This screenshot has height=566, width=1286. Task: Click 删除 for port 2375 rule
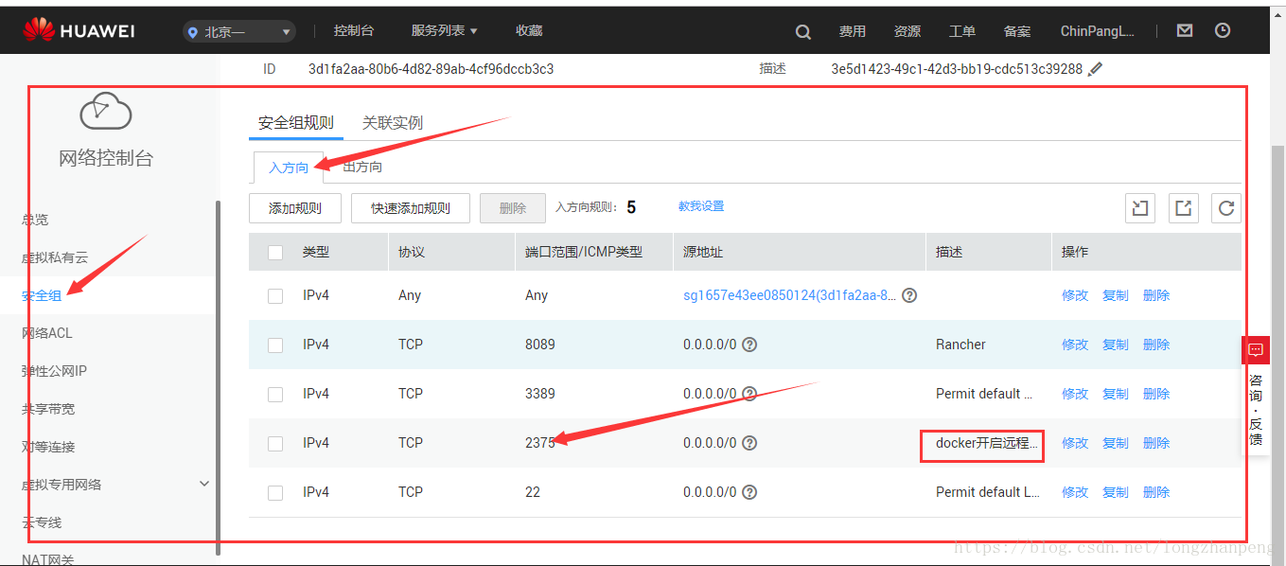(x=1156, y=443)
